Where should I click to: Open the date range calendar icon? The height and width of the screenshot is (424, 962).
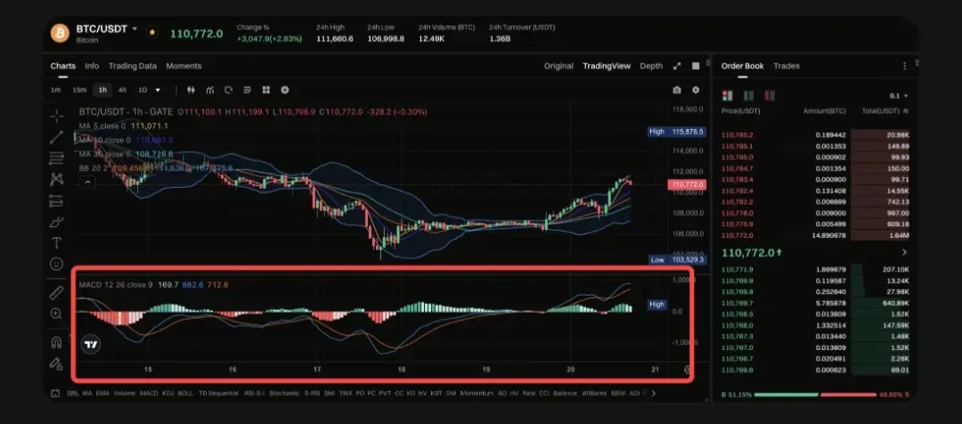click(x=55, y=394)
